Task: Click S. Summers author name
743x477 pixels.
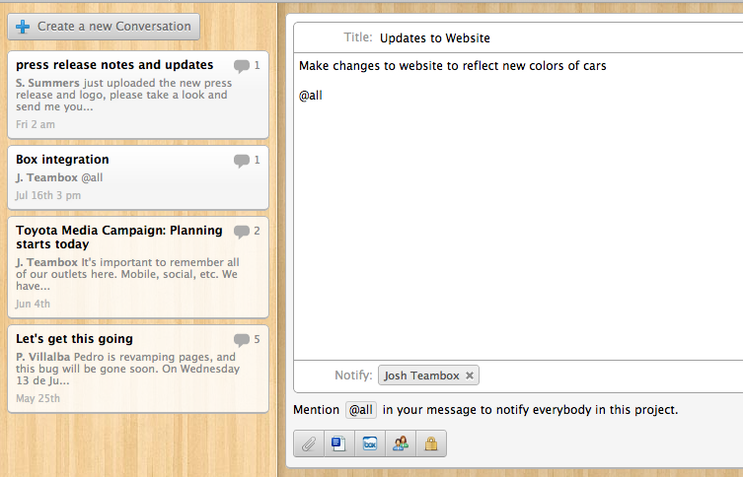Action: (x=47, y=83)
